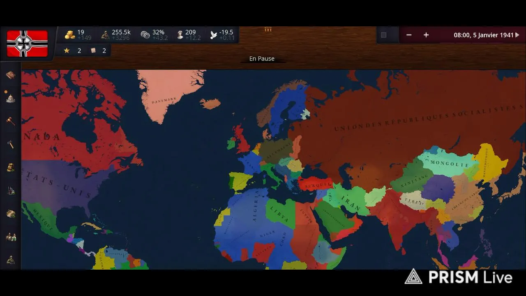Open the gavel icon in sidebar
Viewport: 526px width, 296px height.
coord(11,121)
